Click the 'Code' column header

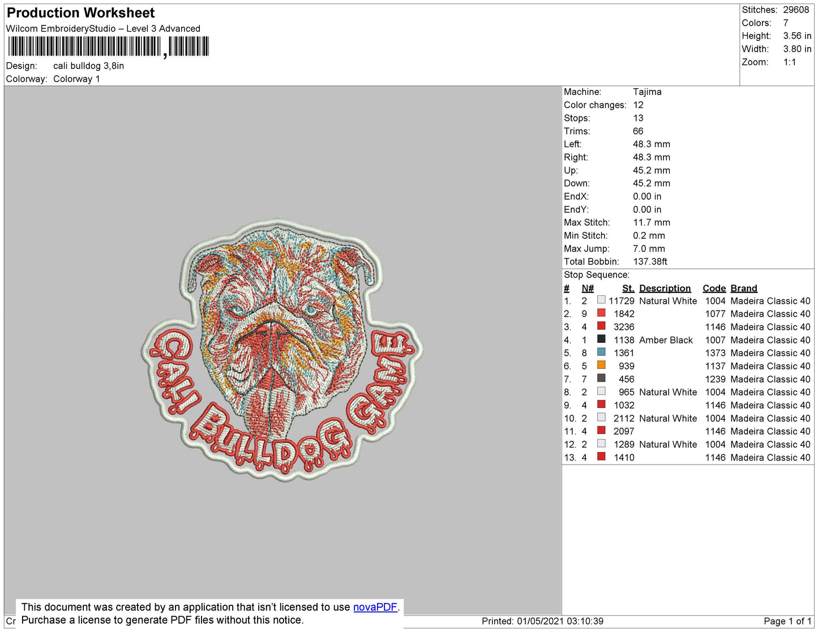point(714,289)
